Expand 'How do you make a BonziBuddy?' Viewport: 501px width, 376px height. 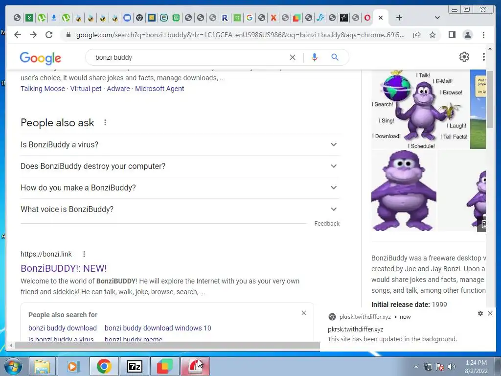[180, 188]
